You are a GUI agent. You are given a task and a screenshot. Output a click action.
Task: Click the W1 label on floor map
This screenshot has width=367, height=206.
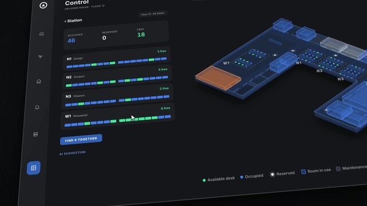point(226,63)
